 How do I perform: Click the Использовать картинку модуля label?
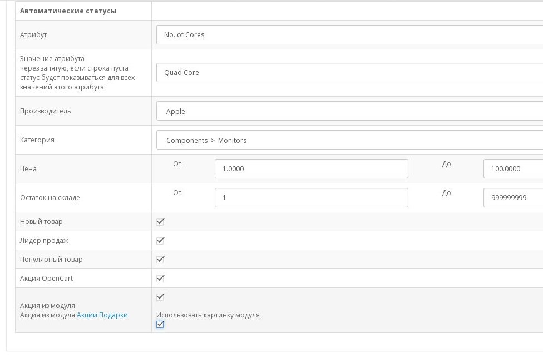coord(208,315)
